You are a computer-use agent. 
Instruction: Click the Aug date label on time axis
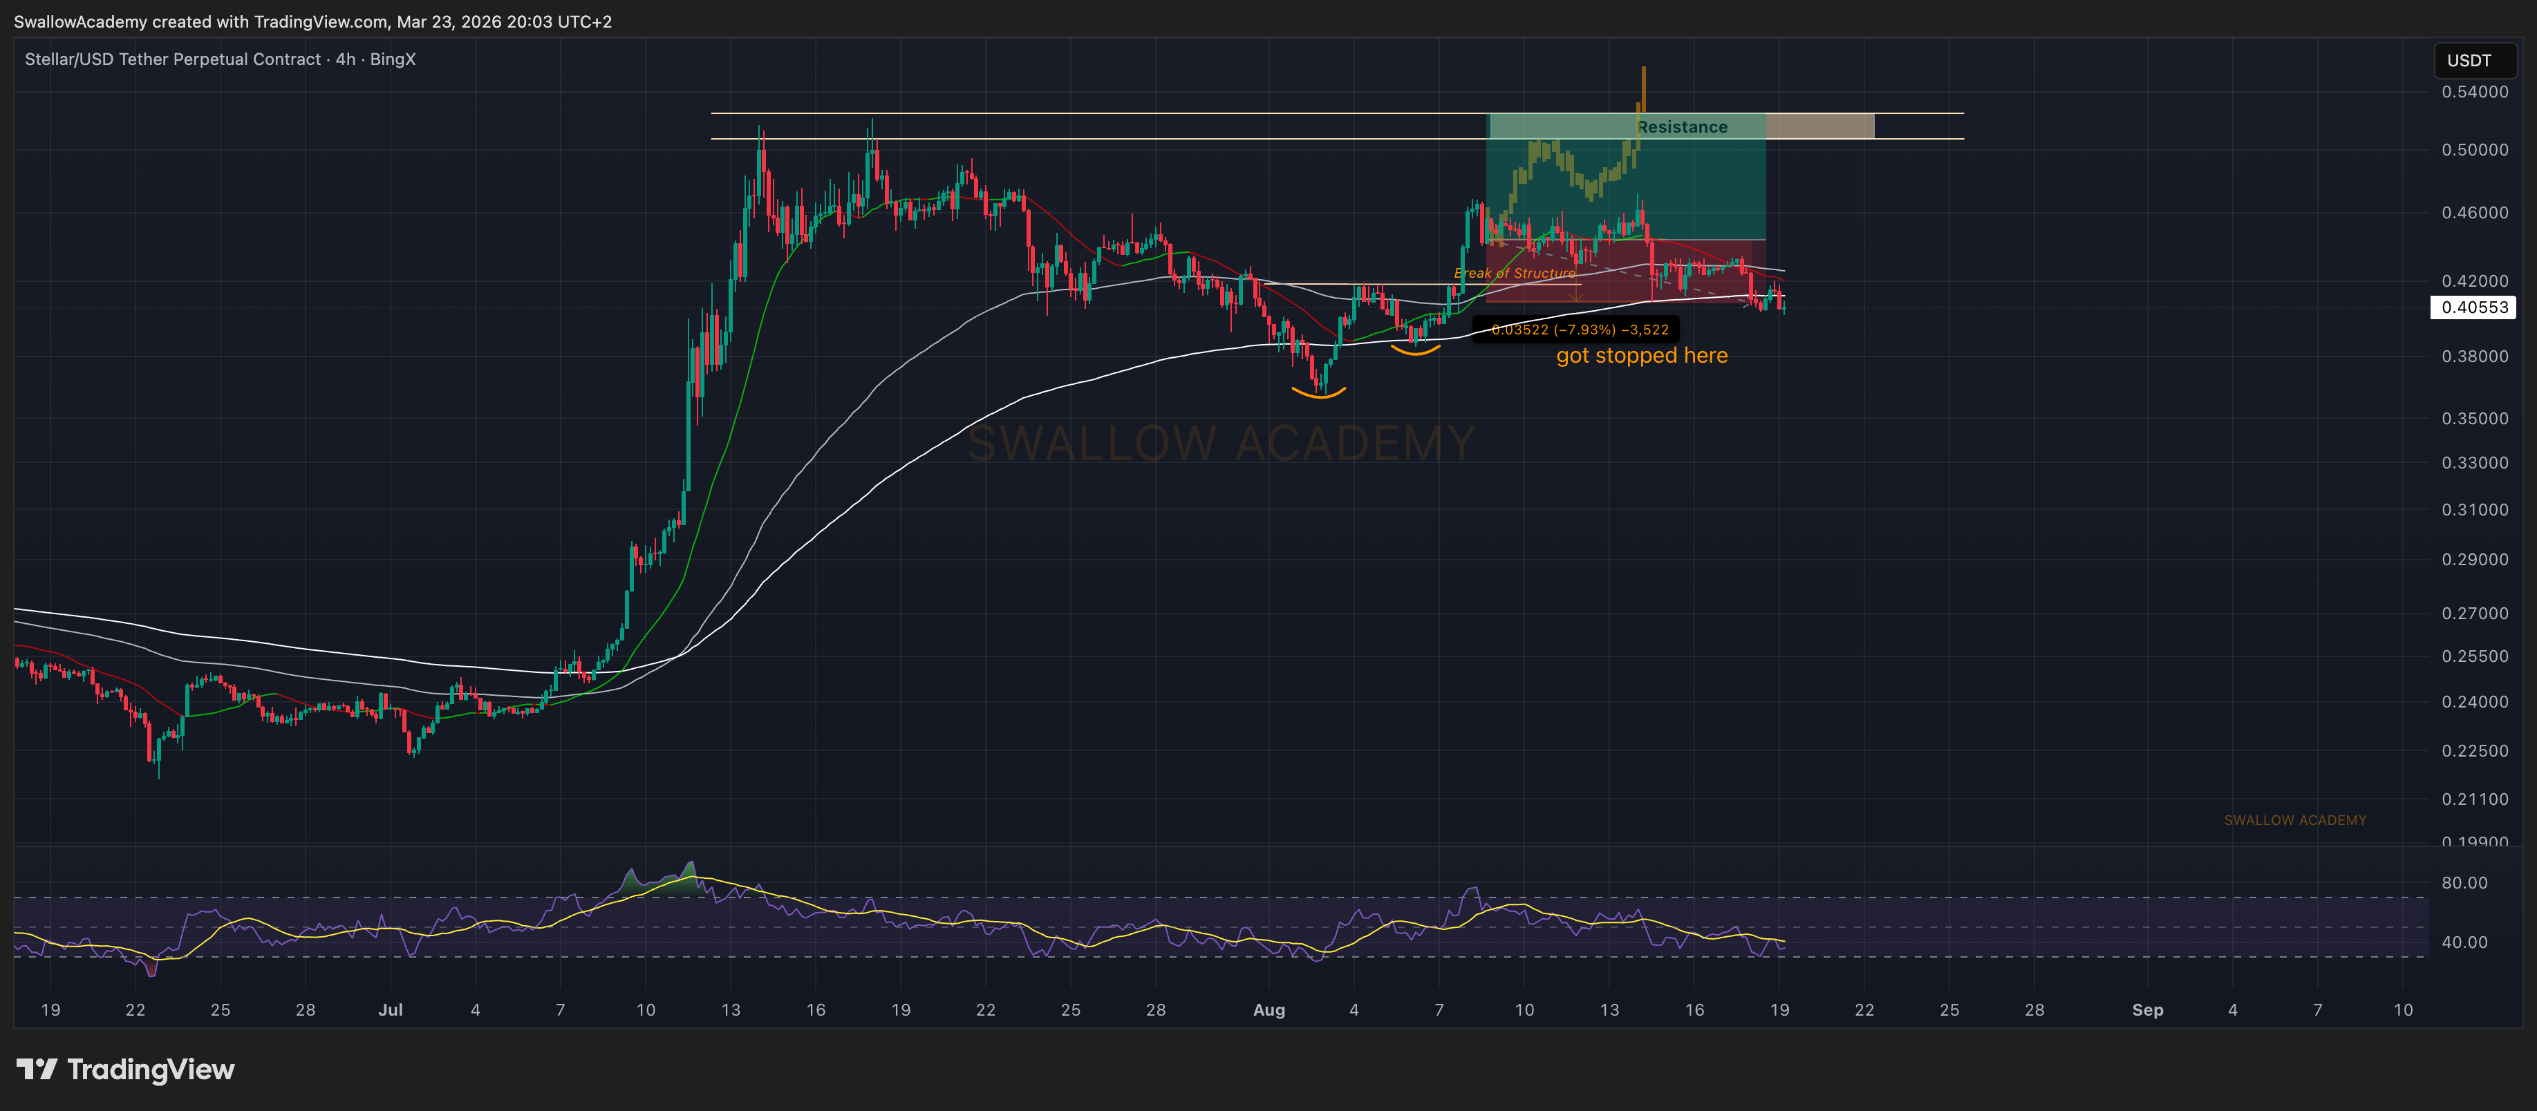1268,1009
